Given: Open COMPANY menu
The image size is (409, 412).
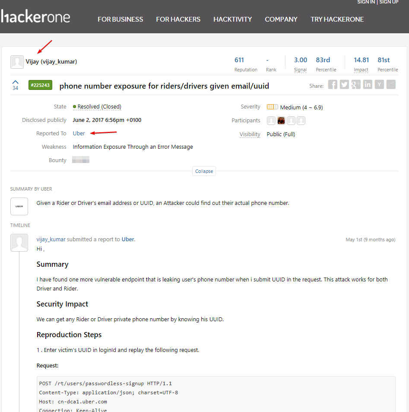Looking at the screenshot, I should coord(281,19).
